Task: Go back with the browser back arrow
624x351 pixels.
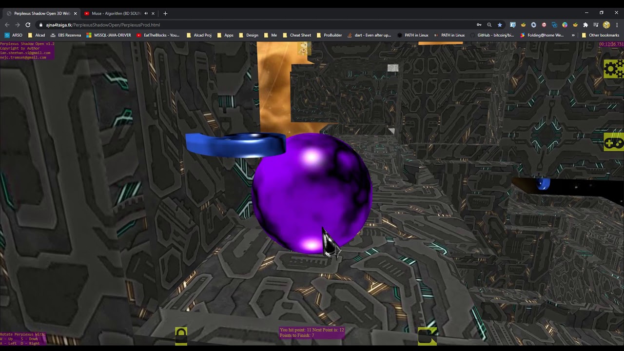Action: [x=7, y=25]
